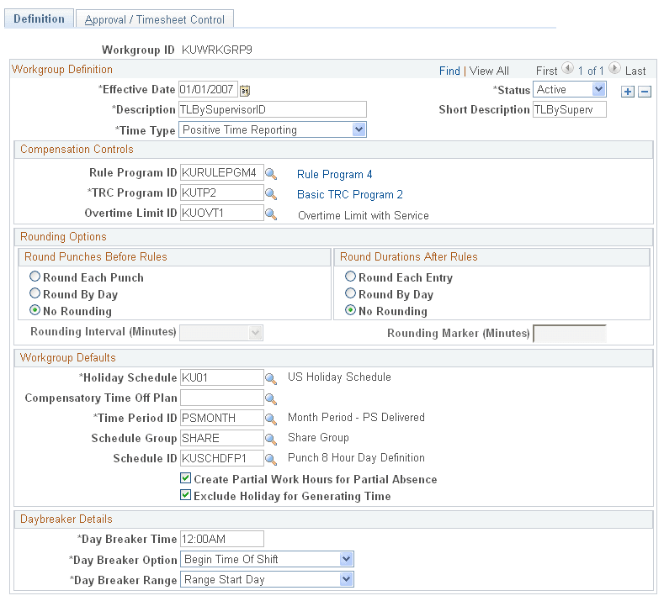The image size is (664, 601).
Task: Open the Rounding Interval dropdown
Action: [x=221, y=333]
